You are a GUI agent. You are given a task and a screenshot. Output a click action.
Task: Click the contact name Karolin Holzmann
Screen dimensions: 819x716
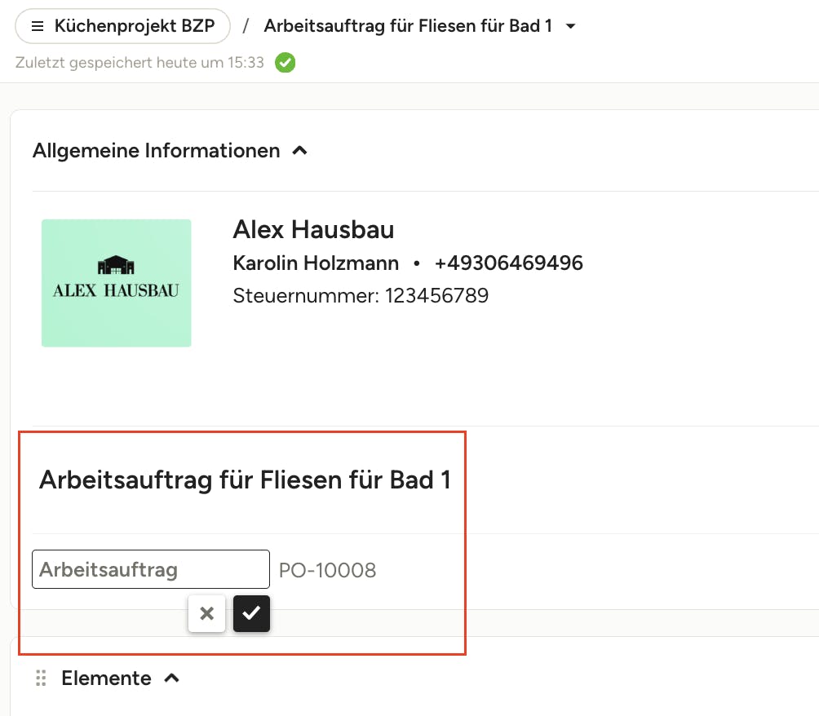coord(316,263)
